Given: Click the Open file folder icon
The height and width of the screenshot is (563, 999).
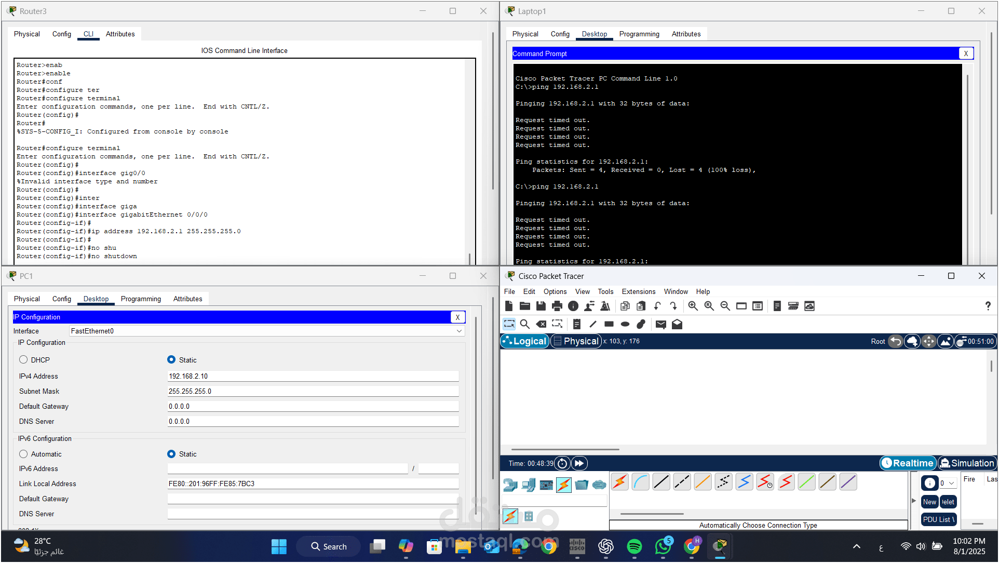Looking at the screenshot, I should click(525, 306).
